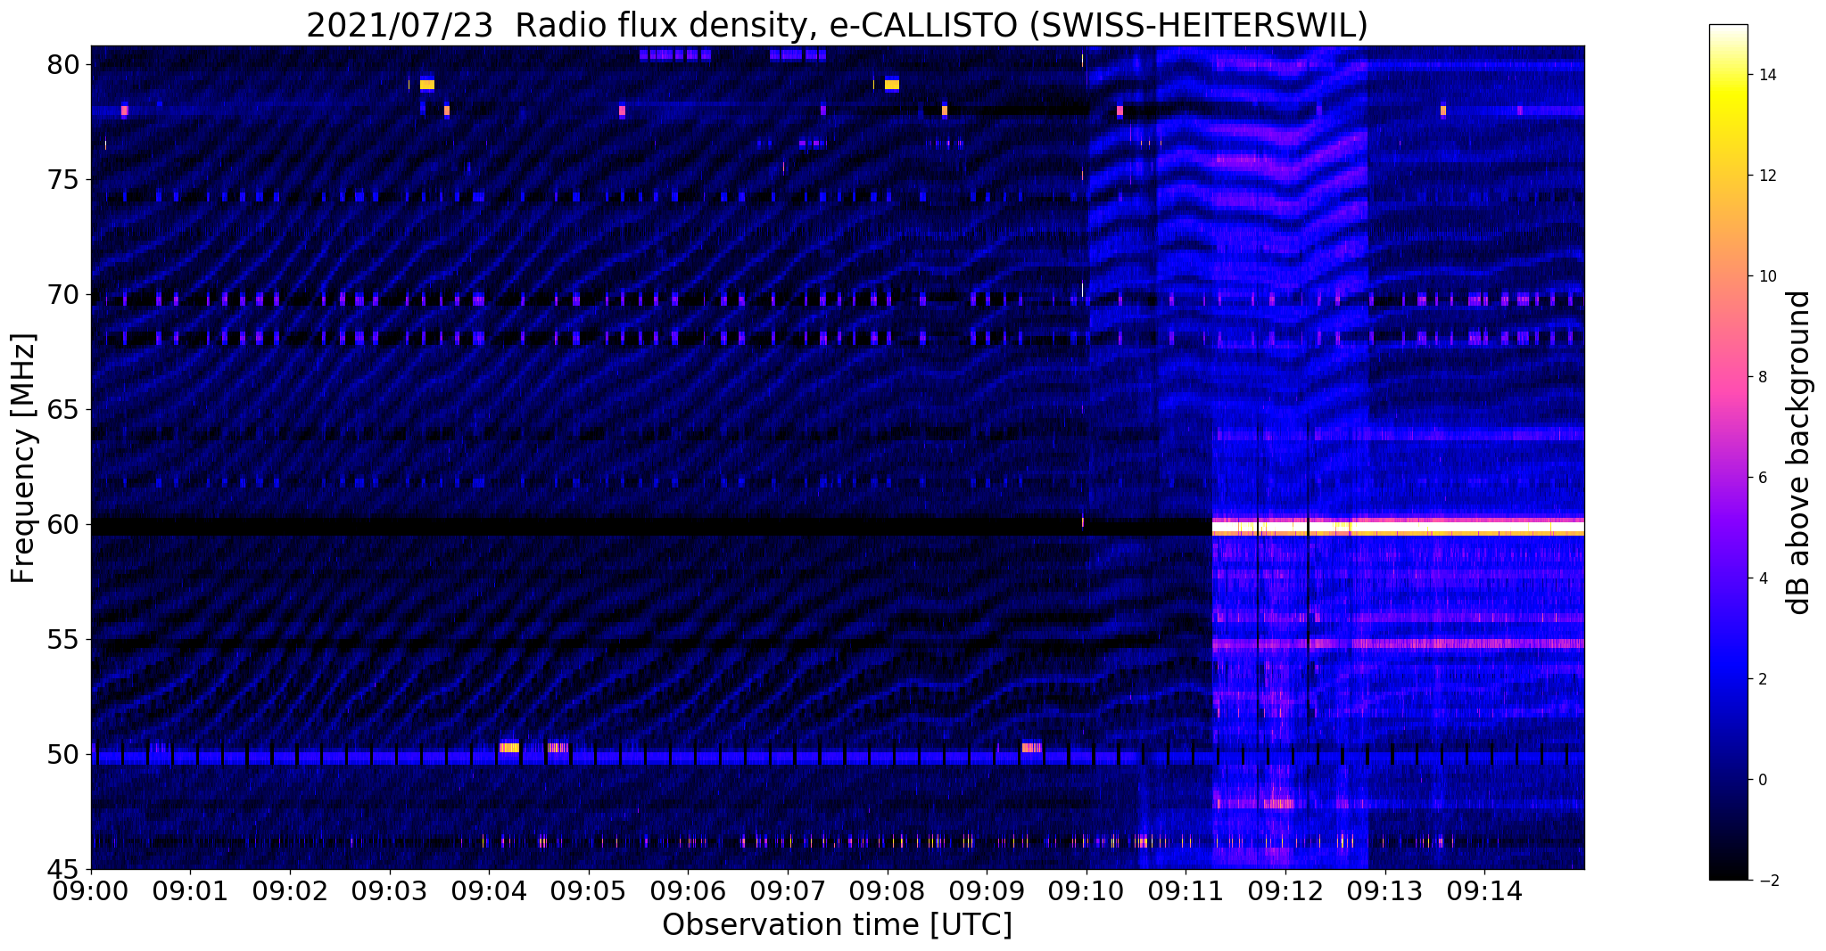Image resolution: width=1826 pixels, height=951 pixels.
Task: Click the bright white 60 MHz band after 09:12
Action: (1445, 527)
